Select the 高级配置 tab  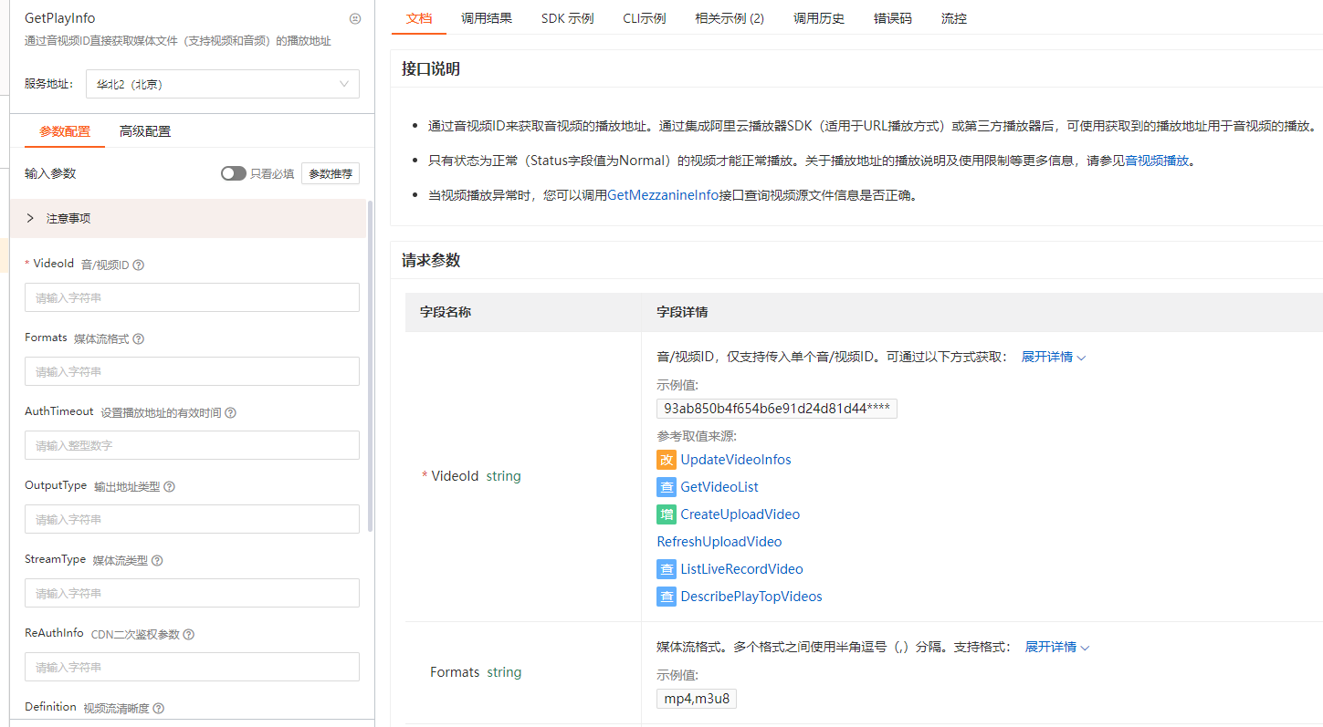[145, 131]
